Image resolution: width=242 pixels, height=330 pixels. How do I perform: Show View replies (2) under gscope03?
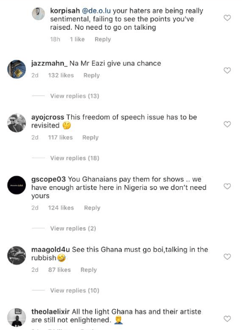tap(73, 228)
